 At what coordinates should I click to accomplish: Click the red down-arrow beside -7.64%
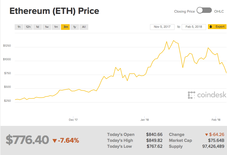(x=54, y=141)
